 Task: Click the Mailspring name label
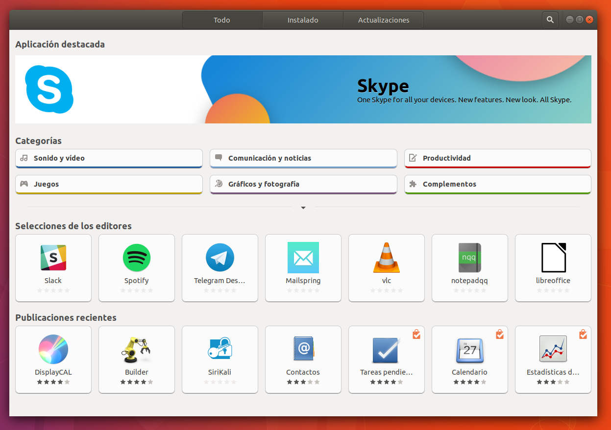pyautogui.click(x=303, y=281)
